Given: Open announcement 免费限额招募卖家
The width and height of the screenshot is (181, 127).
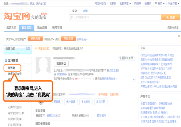Looking at the screenshot, I should (156, 64).
